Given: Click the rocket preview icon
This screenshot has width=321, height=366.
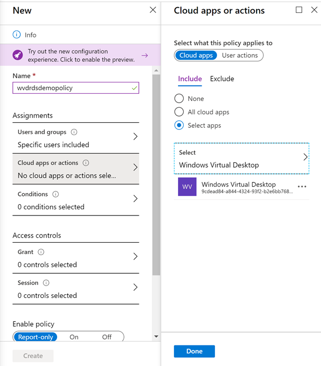Looking at the screenshot, I should point(17,55).
